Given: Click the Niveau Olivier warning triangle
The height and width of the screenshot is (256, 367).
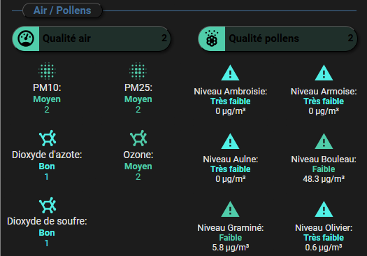Looking at the screenshot, I should point(324,209).
